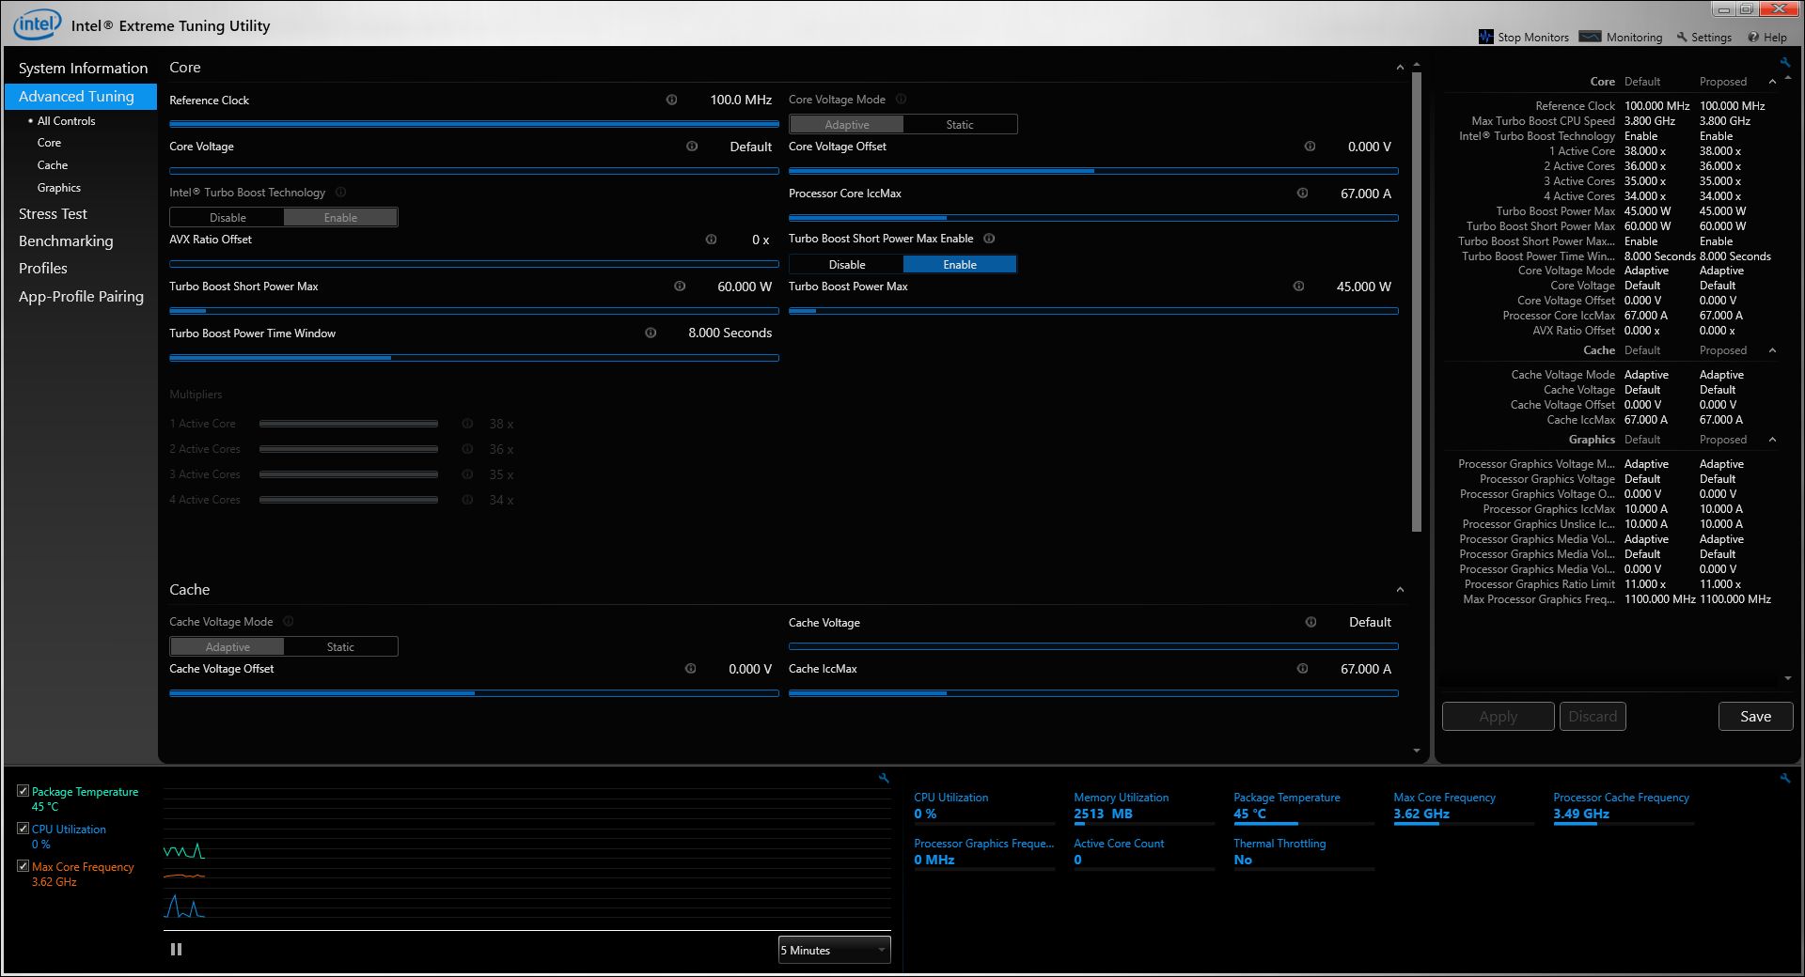This screenshot has height=977, width=1805.
Task: Show info for AVX Ratio Offset
Action: pos(711,240)
